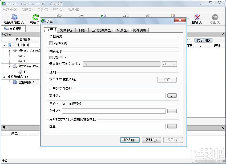The height and width of the screenshot is (164, 226).
Task: Click the 设备/磁盘 column header
Action: coord(21,40)
